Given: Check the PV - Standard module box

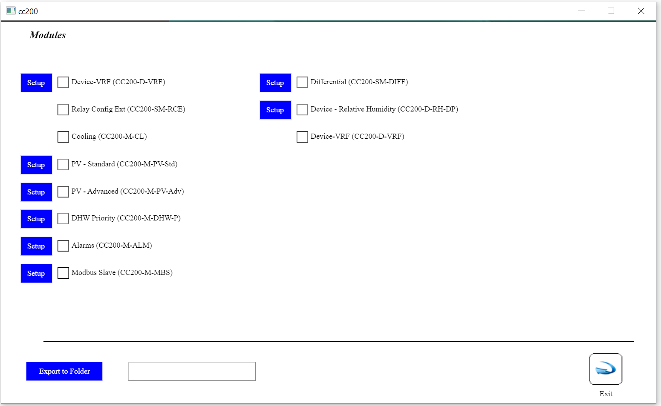Looking at the screenshot, I should pyautogui.click(x=63, y=164).
